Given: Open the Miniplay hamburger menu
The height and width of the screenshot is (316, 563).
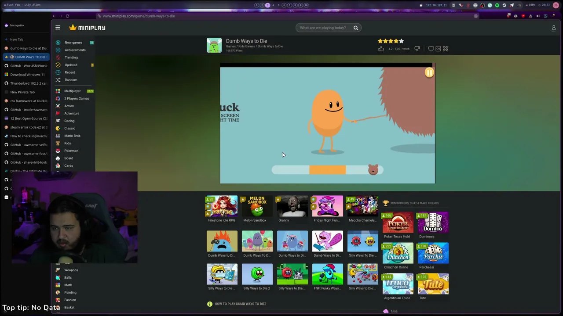Looking at the screenshot, I should pyautogui.click(x=58, y=28).
